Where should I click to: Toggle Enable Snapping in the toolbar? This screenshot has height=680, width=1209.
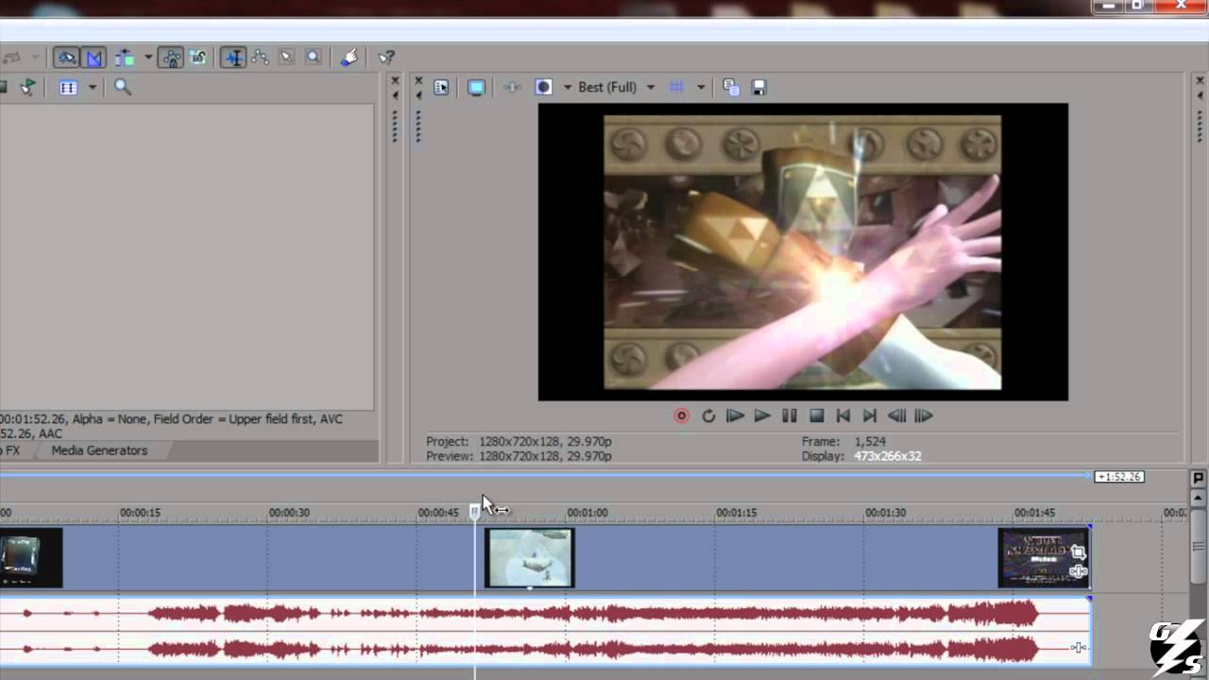click(x=66, y=58)
